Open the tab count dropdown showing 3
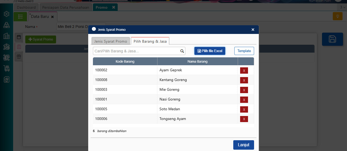 point(342,7)
